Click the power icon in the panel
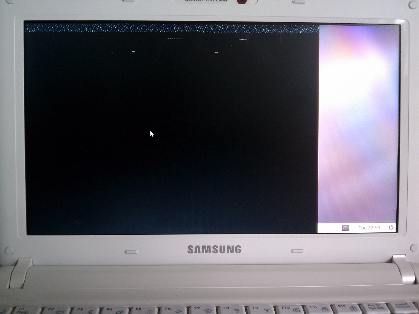419x314 pixels. pos(391,227)
